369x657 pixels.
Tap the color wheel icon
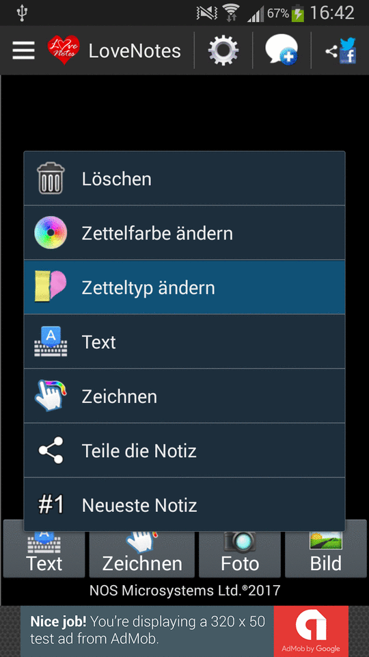[x=51, y=233]
